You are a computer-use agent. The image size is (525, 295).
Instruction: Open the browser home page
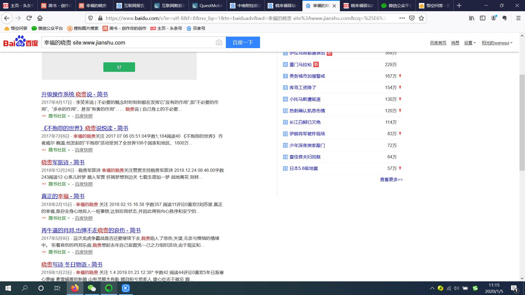click(40, 18)
